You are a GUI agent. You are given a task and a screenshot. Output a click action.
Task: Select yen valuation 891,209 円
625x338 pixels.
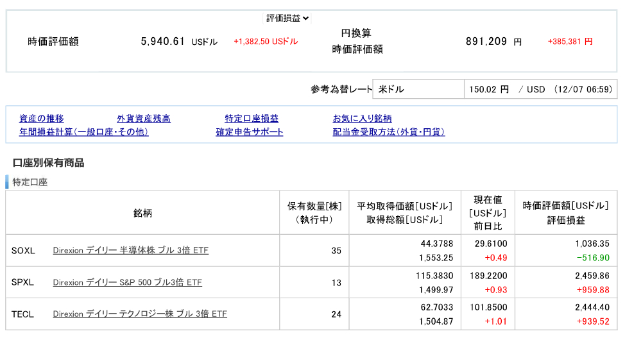click(494, 42)
